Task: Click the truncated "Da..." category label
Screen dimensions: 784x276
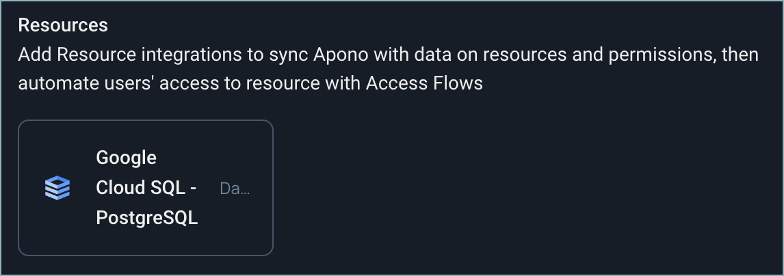Action: pos(235,188)
